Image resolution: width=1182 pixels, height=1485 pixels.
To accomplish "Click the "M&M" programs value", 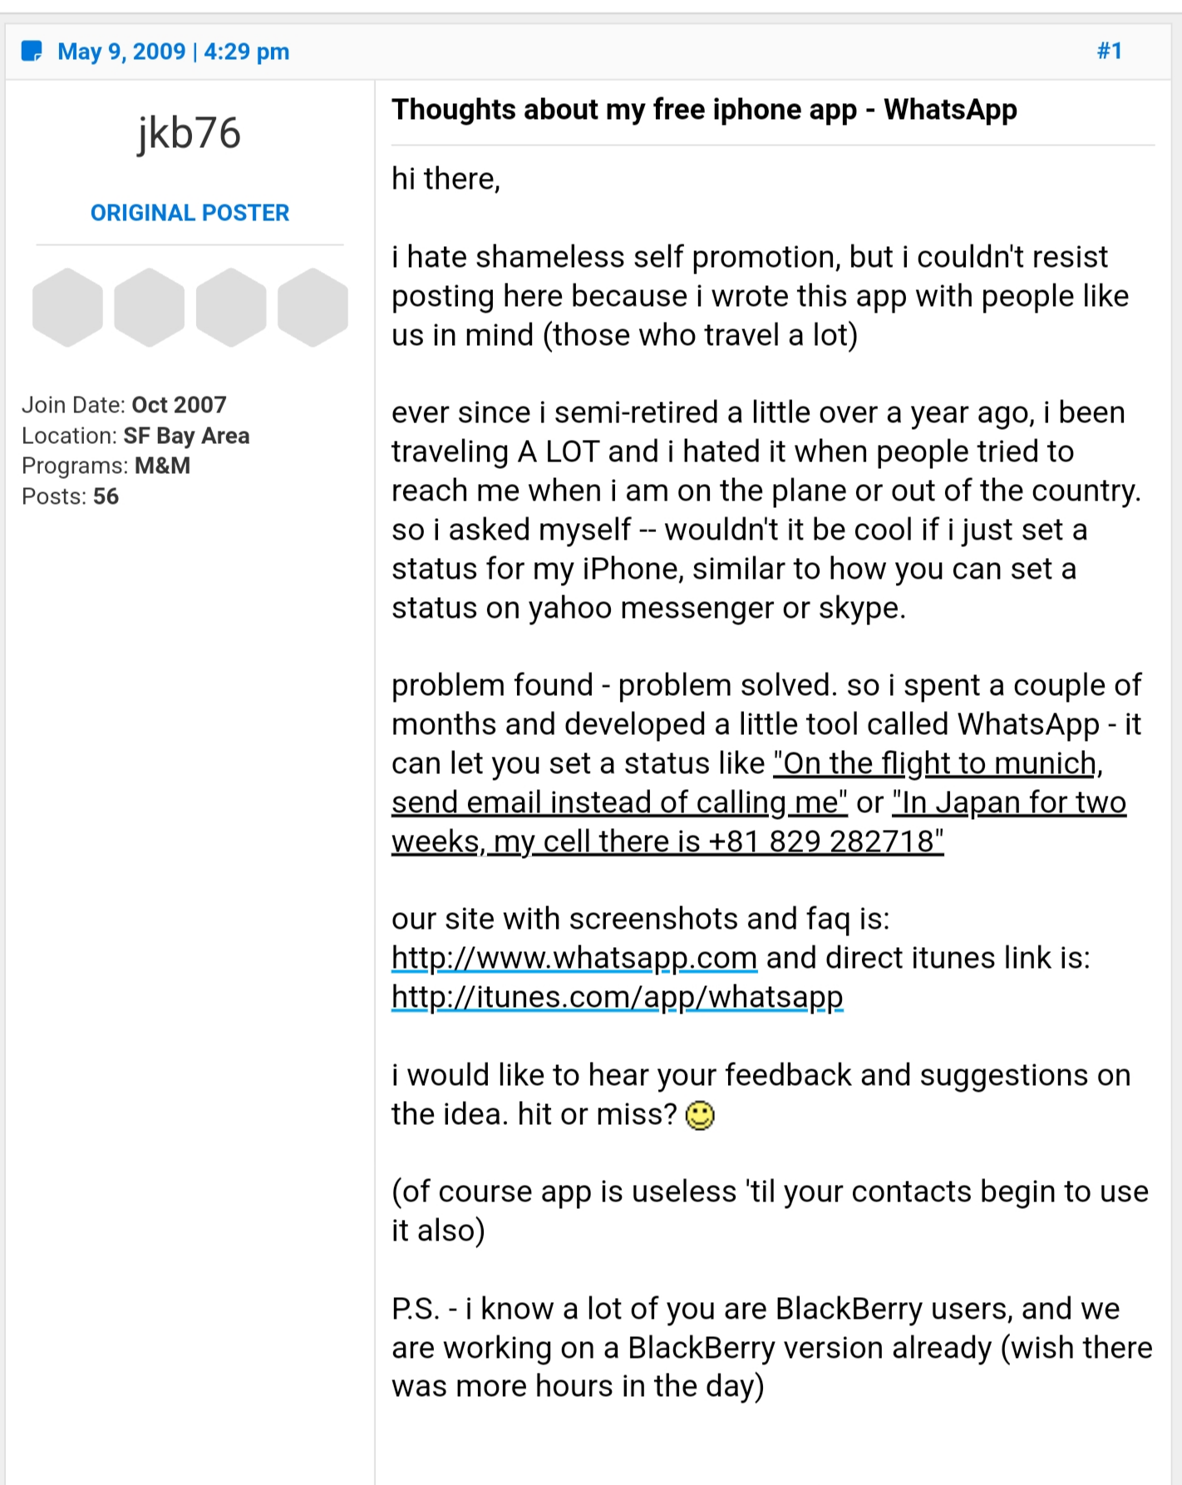I will 162,466.
